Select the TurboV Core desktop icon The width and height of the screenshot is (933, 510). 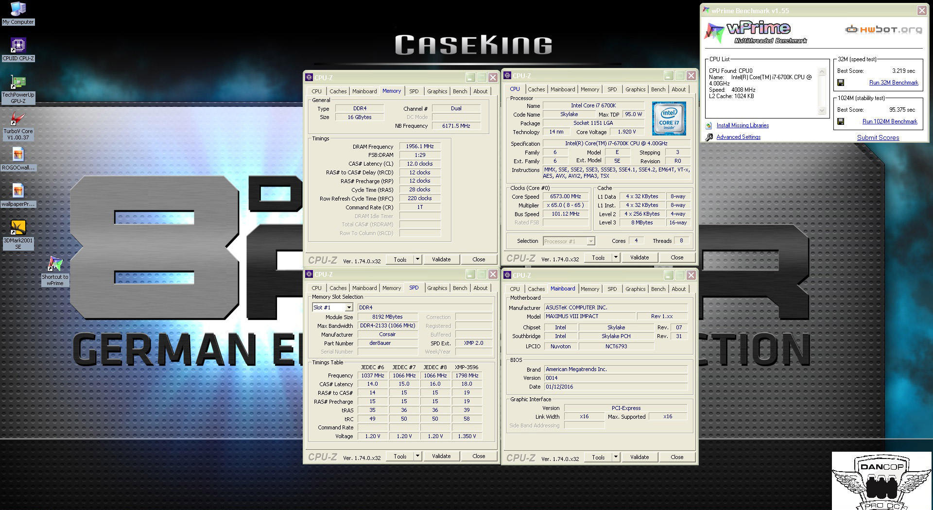tap(18, 126)
